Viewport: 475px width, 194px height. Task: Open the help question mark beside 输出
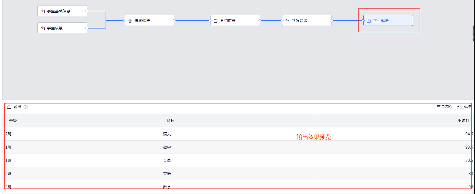click(x=26, y=107)
